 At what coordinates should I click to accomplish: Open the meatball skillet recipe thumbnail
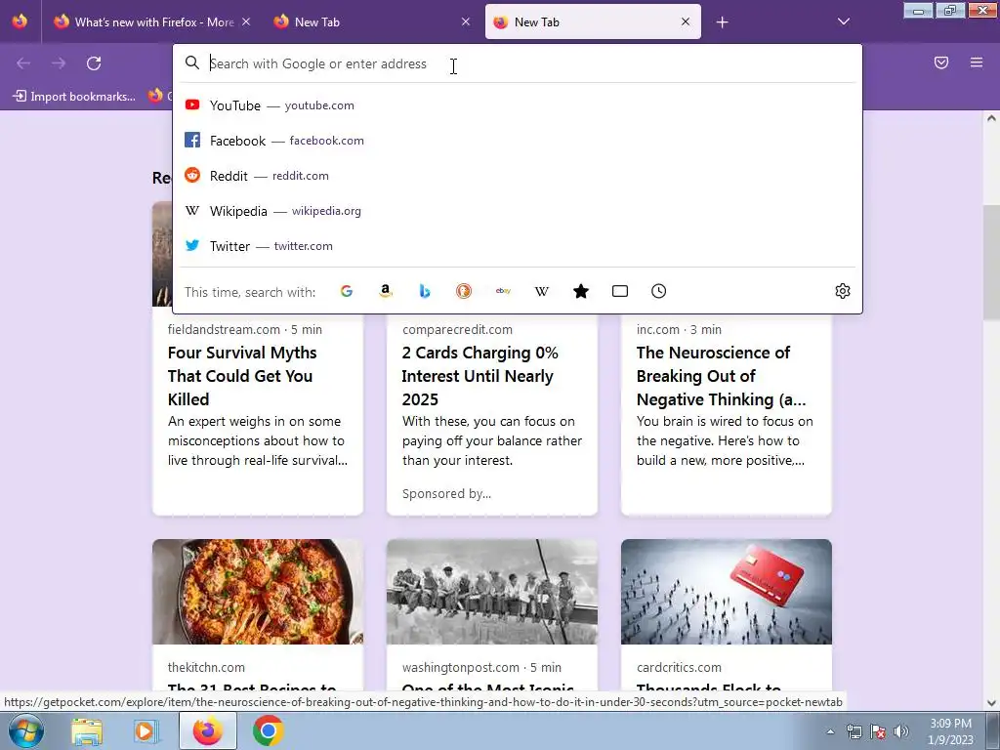tap(258, 592)
